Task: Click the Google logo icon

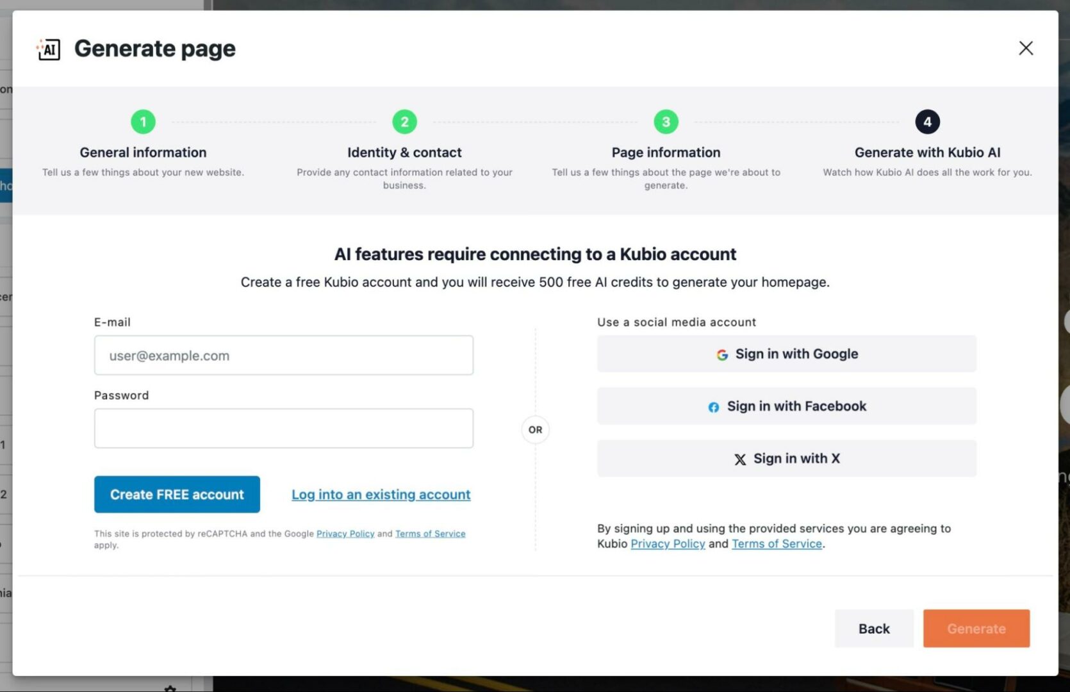Action: (721, 354)
